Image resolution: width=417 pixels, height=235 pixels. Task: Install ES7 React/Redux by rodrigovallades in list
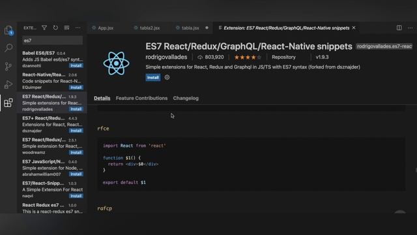pos(76,109)
